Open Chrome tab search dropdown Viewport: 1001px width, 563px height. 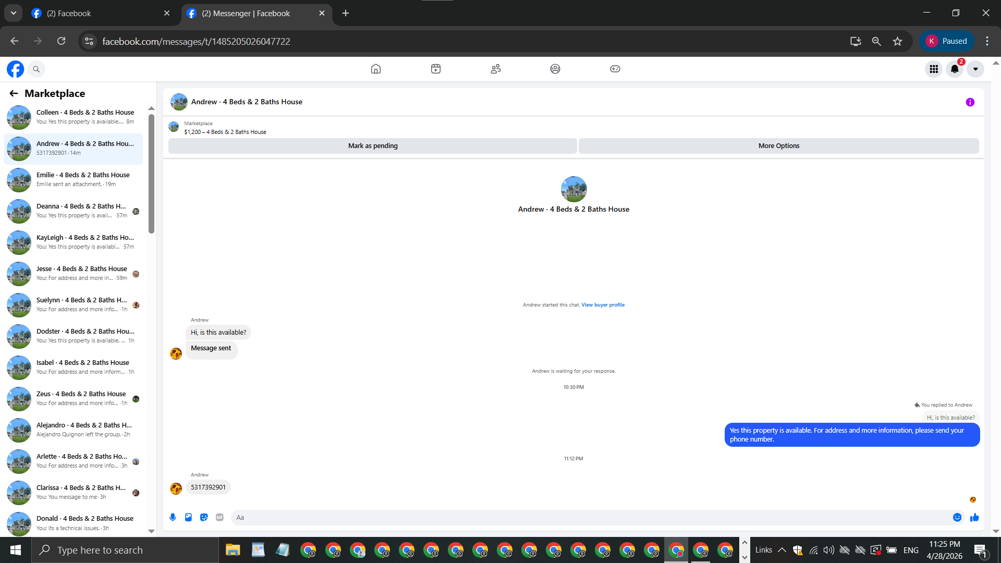pyautogui.click(x=13, y=13)
